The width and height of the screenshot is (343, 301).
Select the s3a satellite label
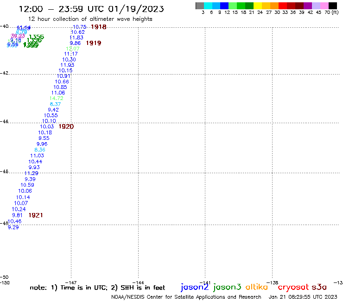(x=319, y=287)
